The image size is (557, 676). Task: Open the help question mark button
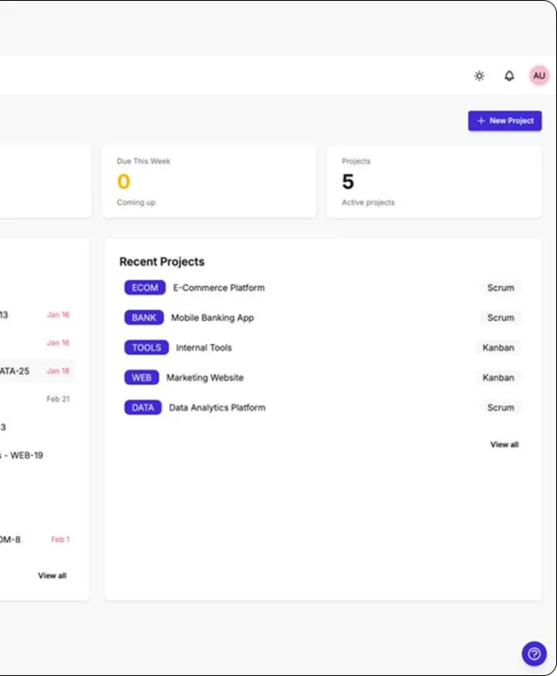534,654
